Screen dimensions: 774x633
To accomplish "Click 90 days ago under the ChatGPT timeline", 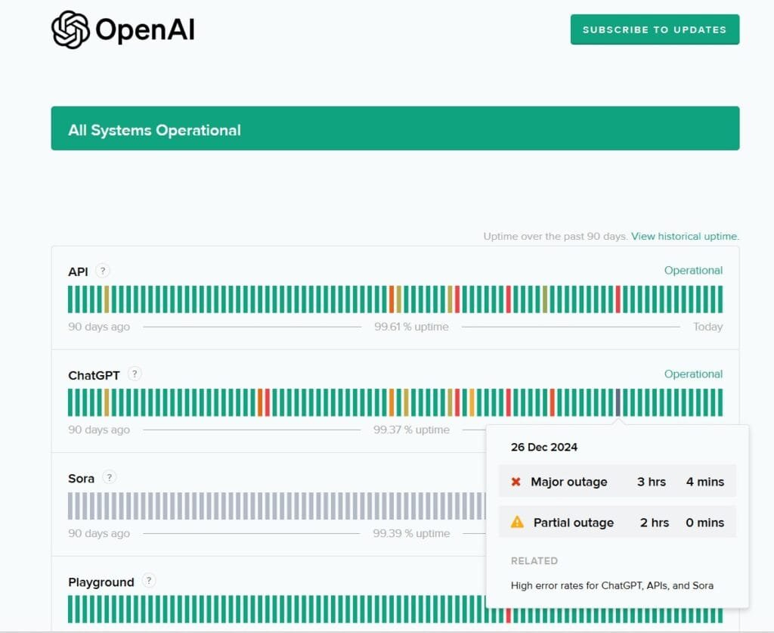I will click(99, 430).
